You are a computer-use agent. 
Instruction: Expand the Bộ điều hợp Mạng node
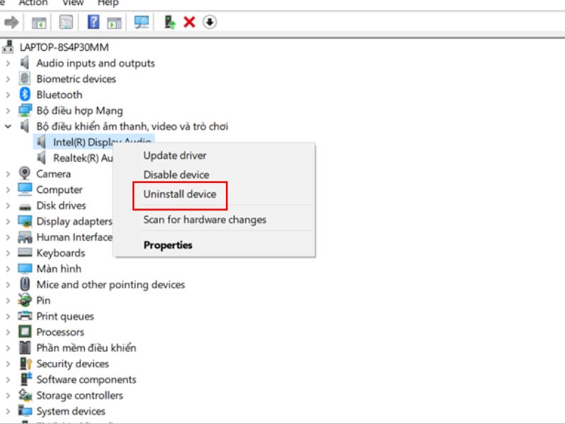8,111
